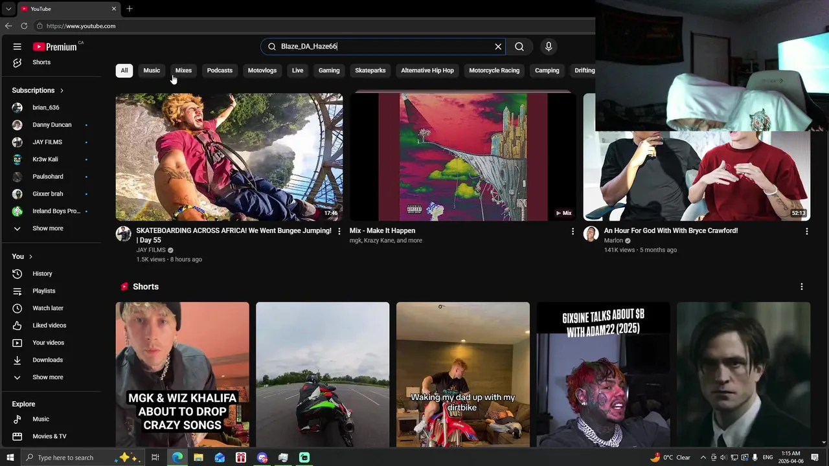This screenshot has height=466, width=829.
Task: Open the YouTube hamburger guide menu
Action: pyautogui.click(x=17, y=47)
